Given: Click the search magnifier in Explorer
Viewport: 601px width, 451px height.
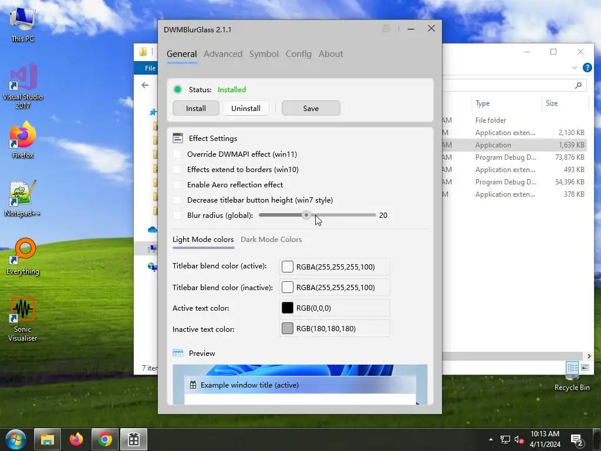Looking at the screenshot, I should [578, 85].
